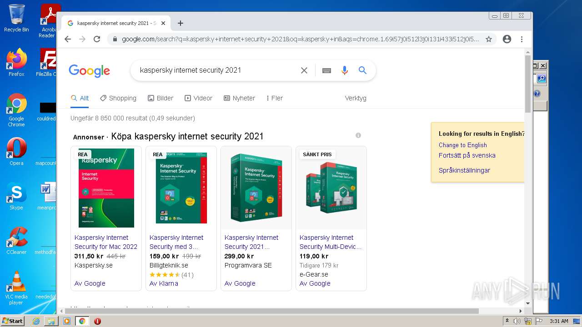Viewport: 582px width, 327px height.
Task: Open CCleaner desktop shortcut
Action: point(16,241)
